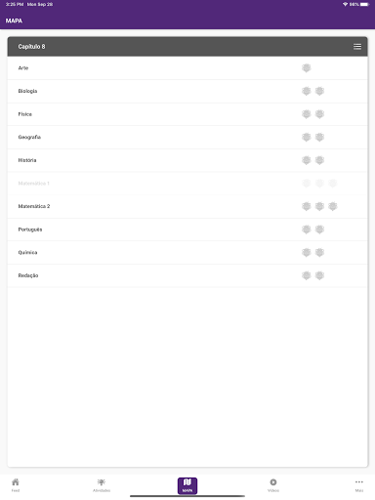This screenshot has height=500, width=375.
Task: Click the Capítulo 8 header title
Action: click(x=31, y=47)
